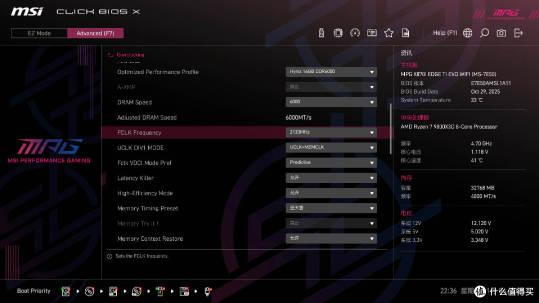
Task: Click the CPU frequency value 4.70 GHz
Action: coord(481,144)
